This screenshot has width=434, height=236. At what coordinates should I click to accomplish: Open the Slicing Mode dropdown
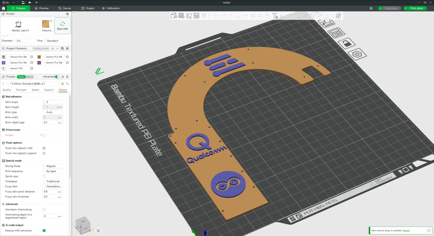pyautogui.click(x=53, y=166)
